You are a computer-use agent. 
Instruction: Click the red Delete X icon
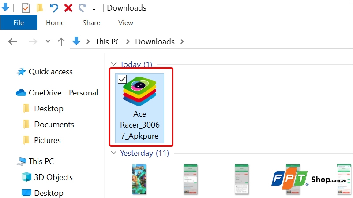coord(68,8)
